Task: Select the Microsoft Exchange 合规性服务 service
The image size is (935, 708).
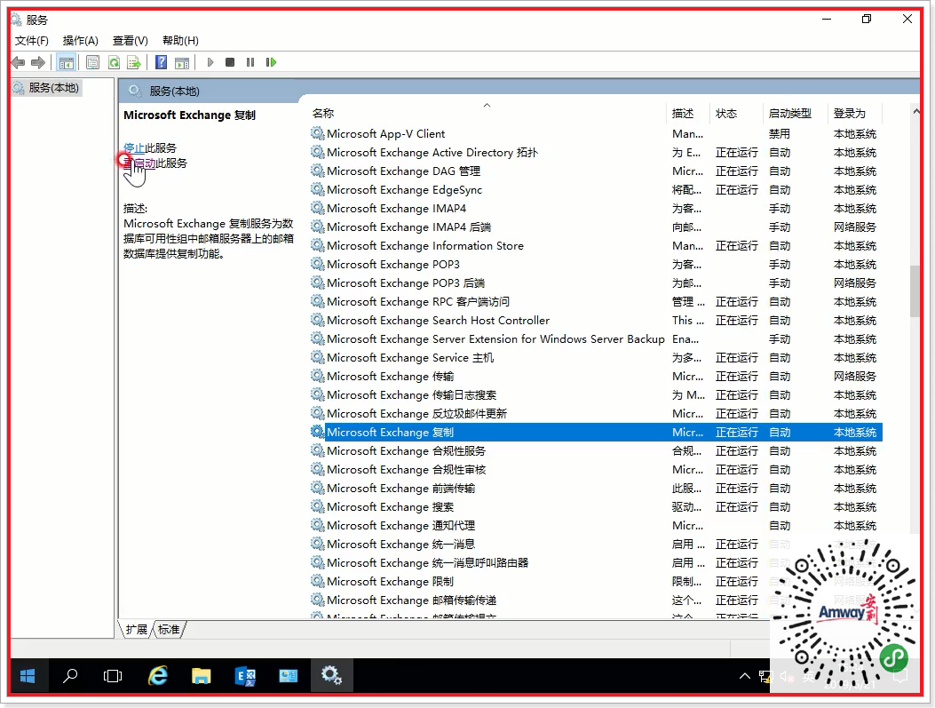Action: click(597, 451)
